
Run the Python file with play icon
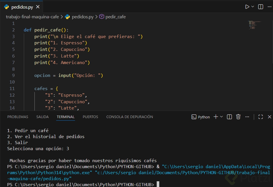(247, 7)
